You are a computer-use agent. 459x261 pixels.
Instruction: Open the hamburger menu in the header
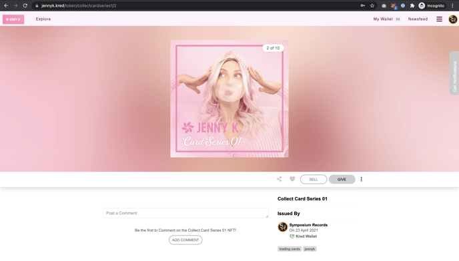click(439, 19)
